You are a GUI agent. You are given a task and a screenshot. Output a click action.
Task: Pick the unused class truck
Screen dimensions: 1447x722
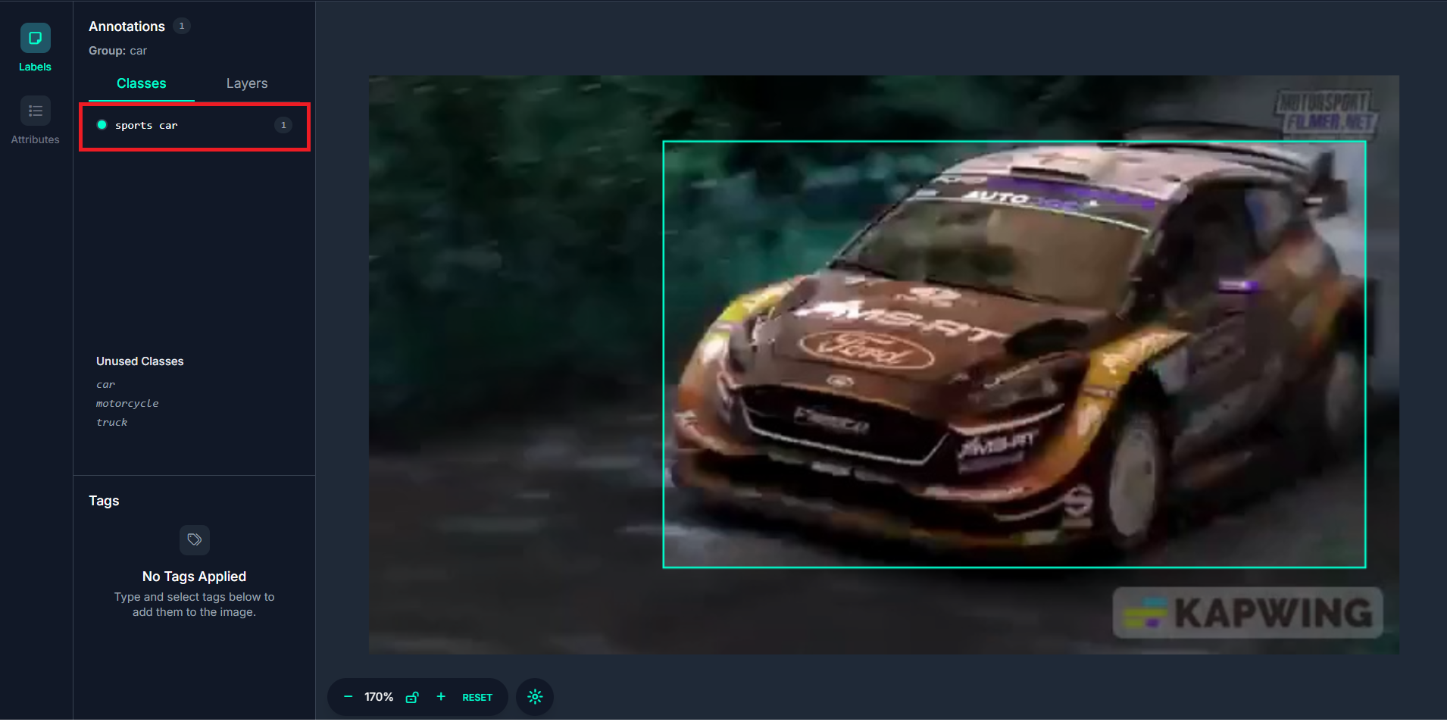coord(111,423)
